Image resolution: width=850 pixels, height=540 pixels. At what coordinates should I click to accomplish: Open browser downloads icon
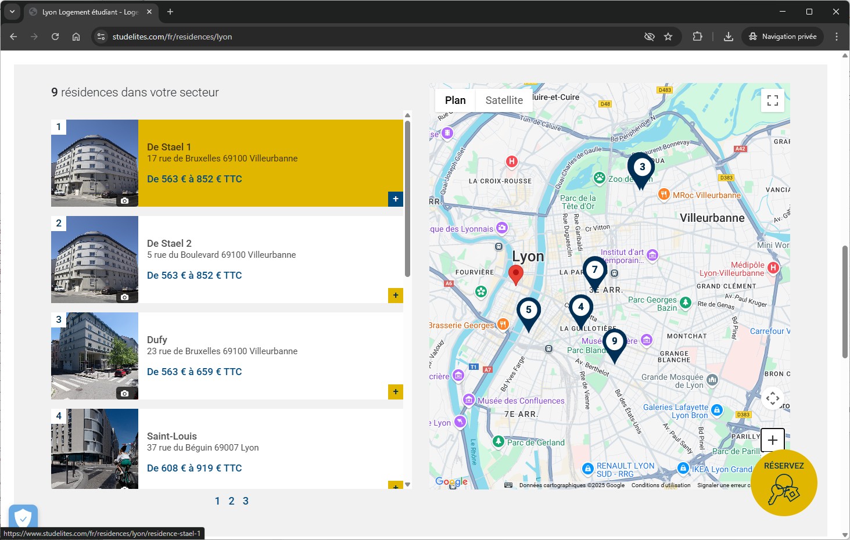click(728, 37)
